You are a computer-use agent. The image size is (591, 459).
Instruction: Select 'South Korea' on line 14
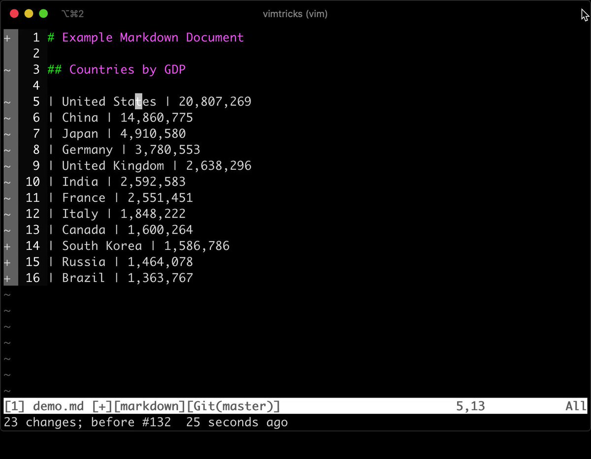click(102, 246)
